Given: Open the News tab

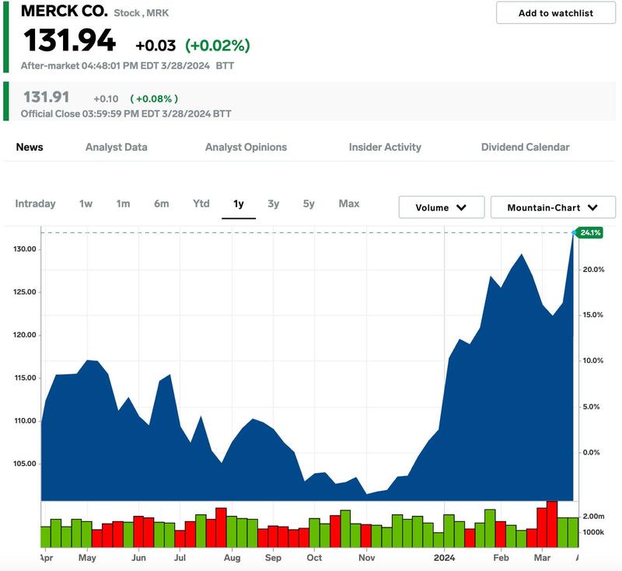Looking at the screenshot, I should click(30, 147).
